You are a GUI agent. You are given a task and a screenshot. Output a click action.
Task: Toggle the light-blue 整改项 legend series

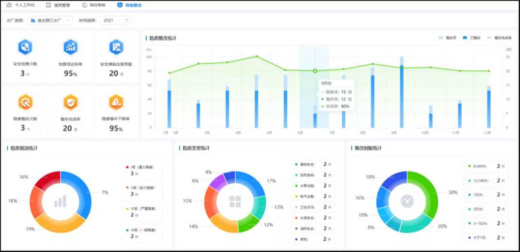tap(448, 38)
